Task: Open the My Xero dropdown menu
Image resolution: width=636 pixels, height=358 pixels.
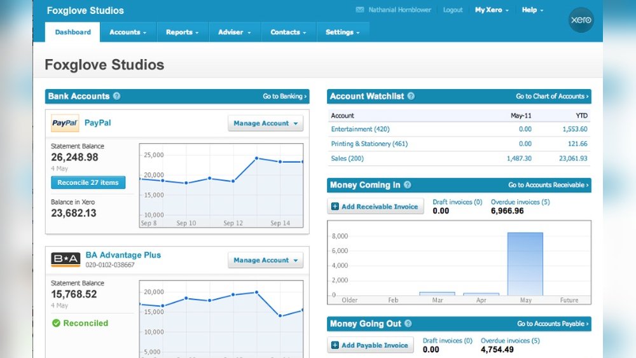Action: click(491, 10)
